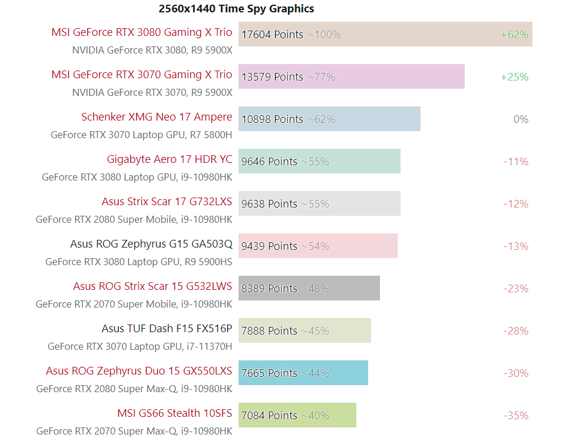Screen dimensions: 569x448
Task: Click the Schenker XMG Neo 17 Ampere link
Action: click(x=157, y=117)
